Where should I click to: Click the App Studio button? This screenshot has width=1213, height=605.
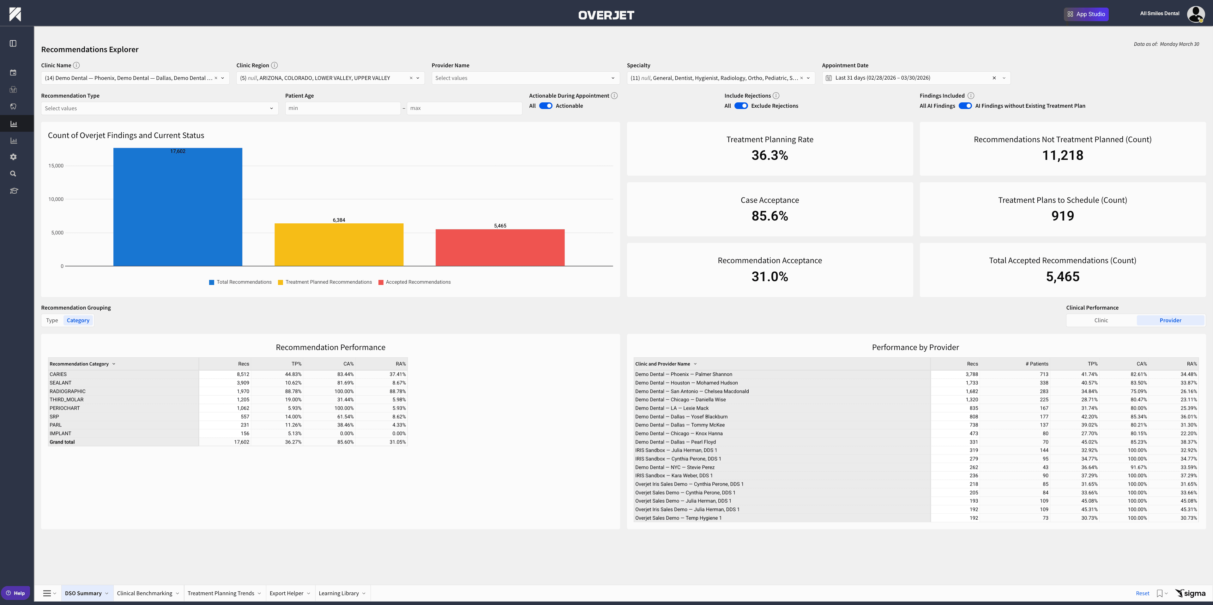1086,14
